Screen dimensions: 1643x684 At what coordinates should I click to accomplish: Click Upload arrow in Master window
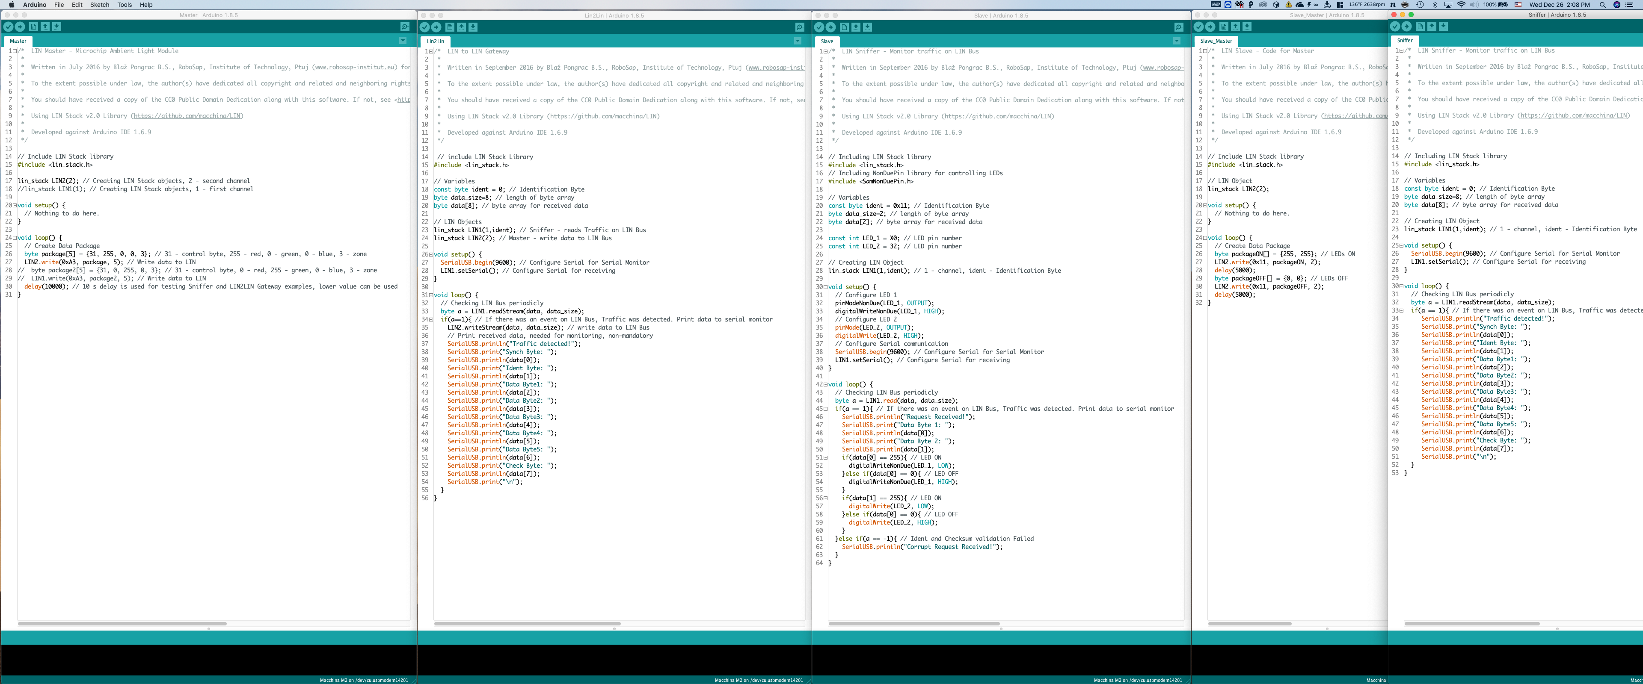pyautogui.click(x=20, y=27)
